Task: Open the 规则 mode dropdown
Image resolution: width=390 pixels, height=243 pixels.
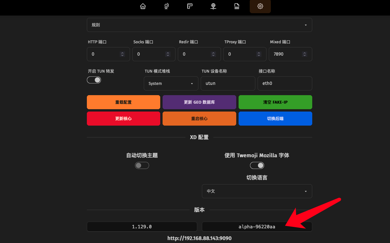Action: pos(200,25)
